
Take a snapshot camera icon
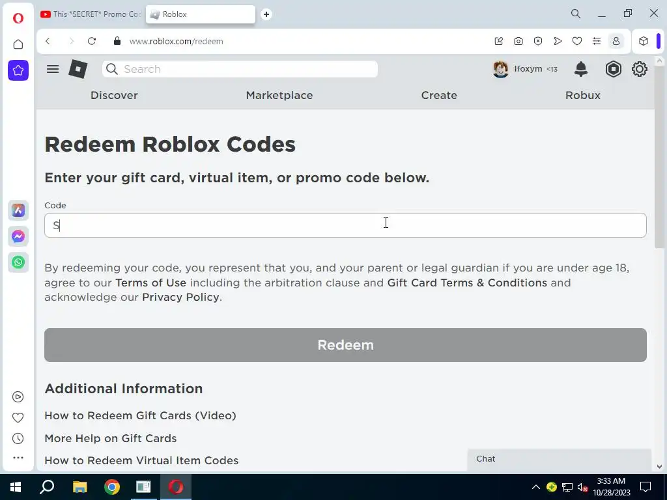pos(518,41)
